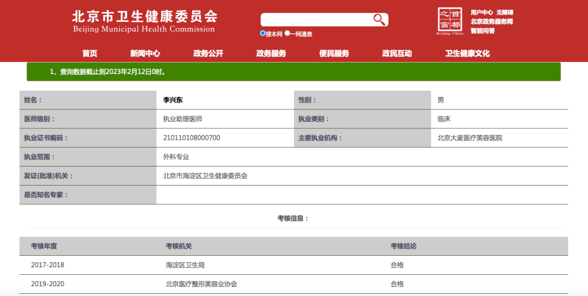Go to the 政务公开 section

click(x=208, y=53)
